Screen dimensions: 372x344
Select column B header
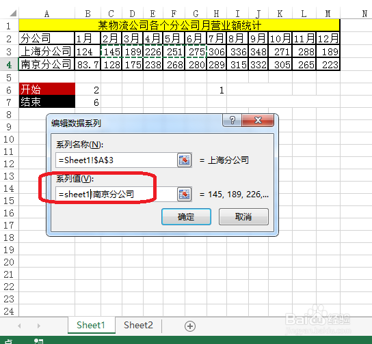[88, 14]
